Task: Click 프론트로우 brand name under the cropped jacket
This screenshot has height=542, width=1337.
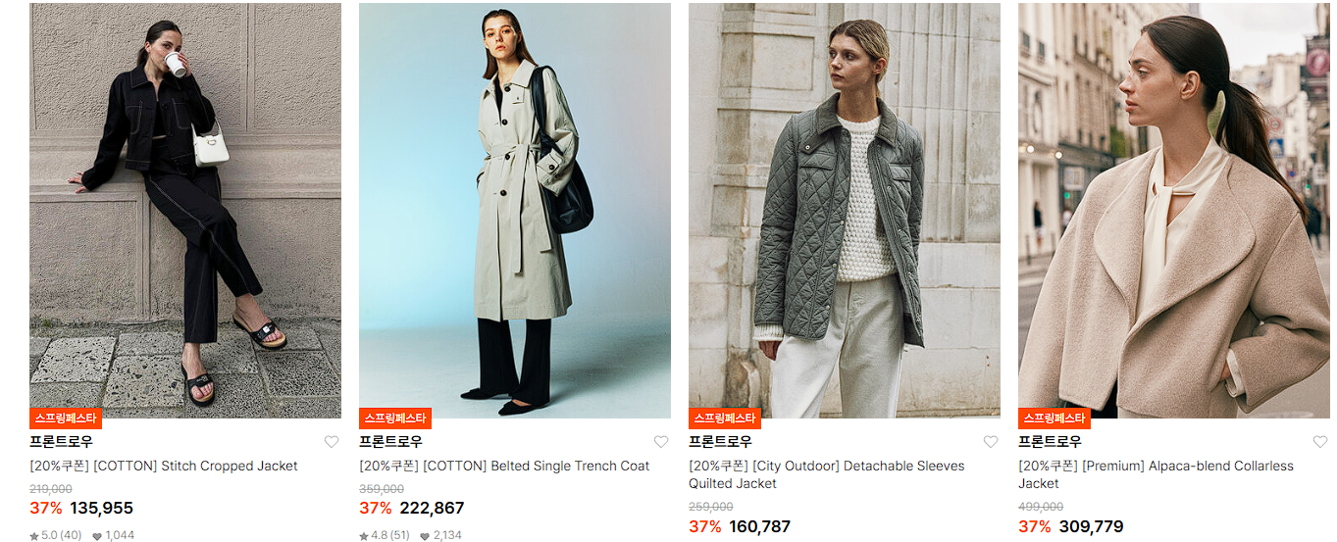Action: [x=61, y=442]
